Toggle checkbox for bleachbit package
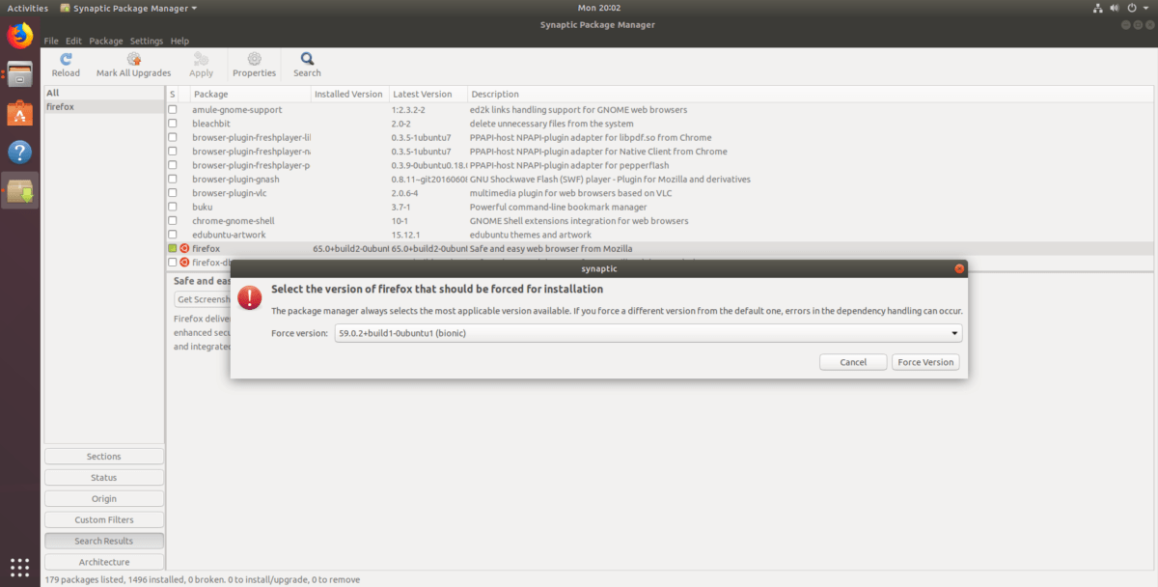 [x=173, y=124]
